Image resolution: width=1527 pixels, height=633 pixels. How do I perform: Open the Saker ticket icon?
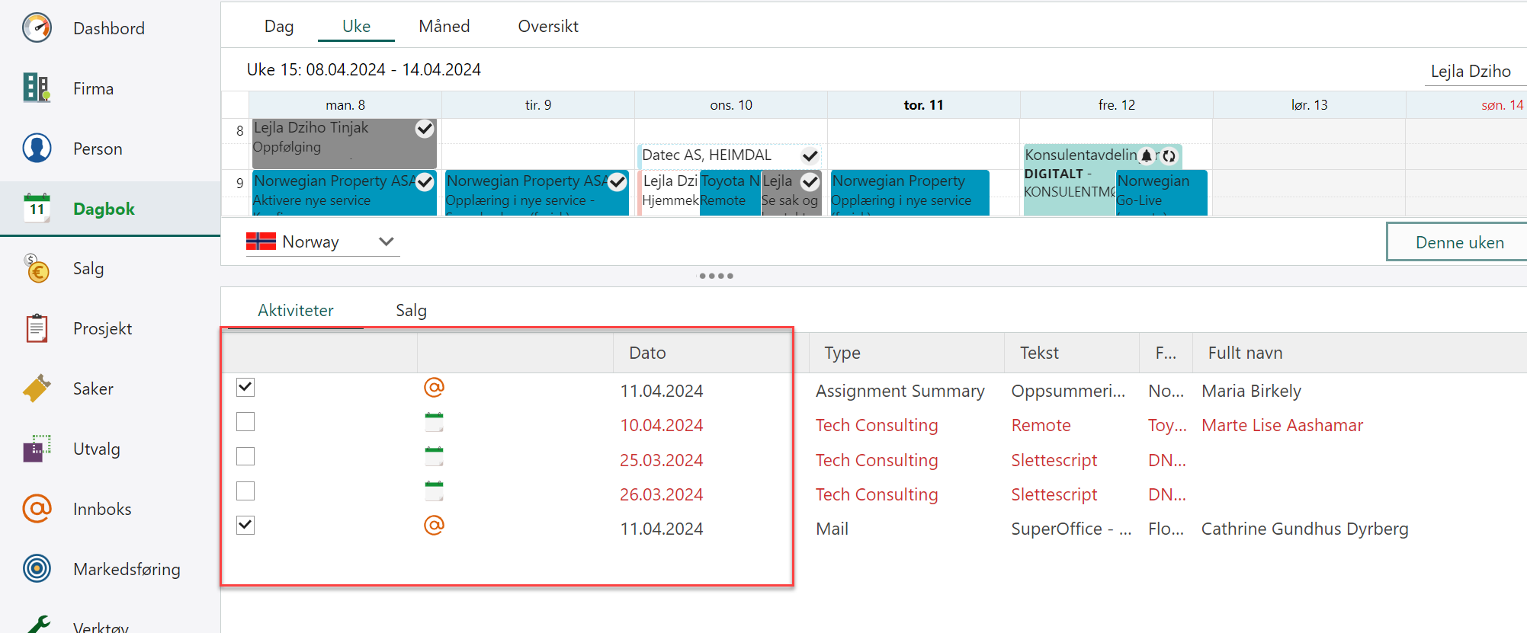pos(37,388)
